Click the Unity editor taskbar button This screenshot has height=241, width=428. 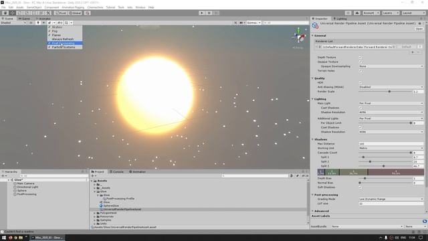pyautogui.click(x=47, y=238)
